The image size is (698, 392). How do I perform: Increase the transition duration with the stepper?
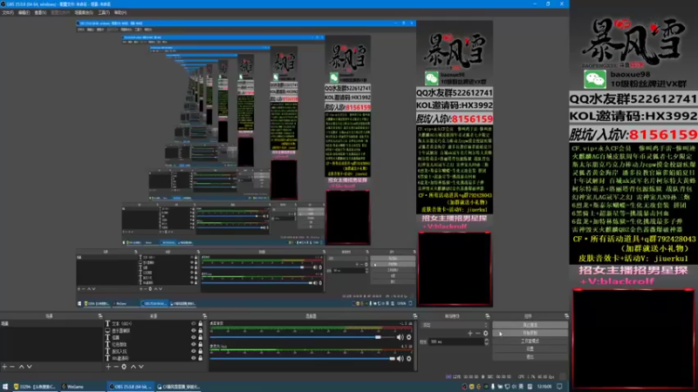[x=486, y=341]
